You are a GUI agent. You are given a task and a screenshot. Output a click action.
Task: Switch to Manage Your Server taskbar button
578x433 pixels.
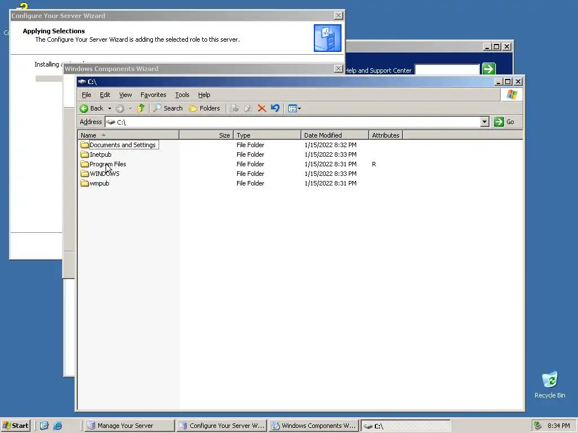click(129, 426)
